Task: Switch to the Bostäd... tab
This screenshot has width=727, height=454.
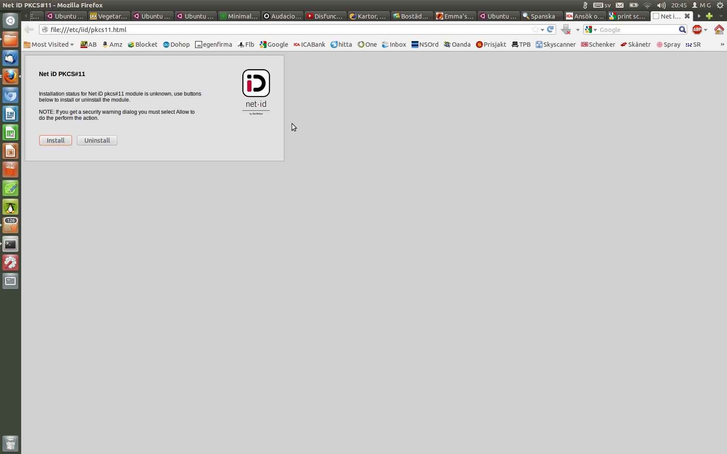Action: (412, 16)
